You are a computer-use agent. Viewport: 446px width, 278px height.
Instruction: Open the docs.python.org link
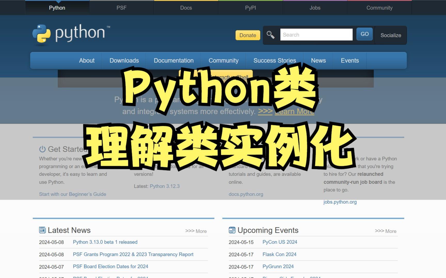click(x=246, y=194)
